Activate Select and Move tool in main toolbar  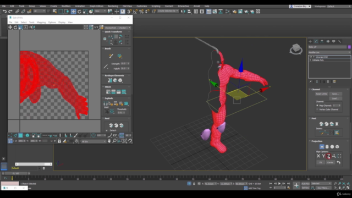[73, 12]
